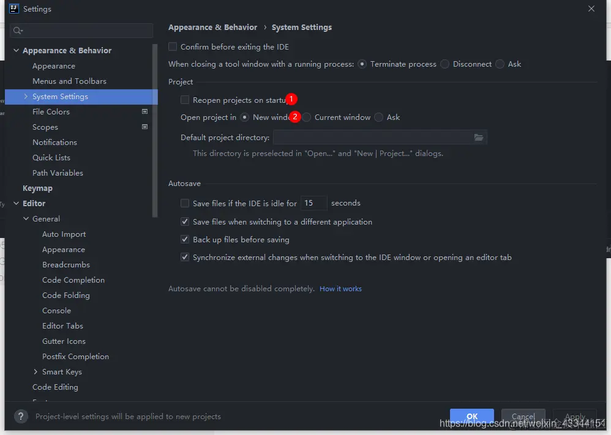Expand the Smart Keys node

click(36, 371)
